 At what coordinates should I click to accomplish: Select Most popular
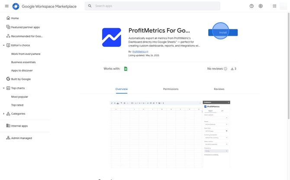[19, 97]
